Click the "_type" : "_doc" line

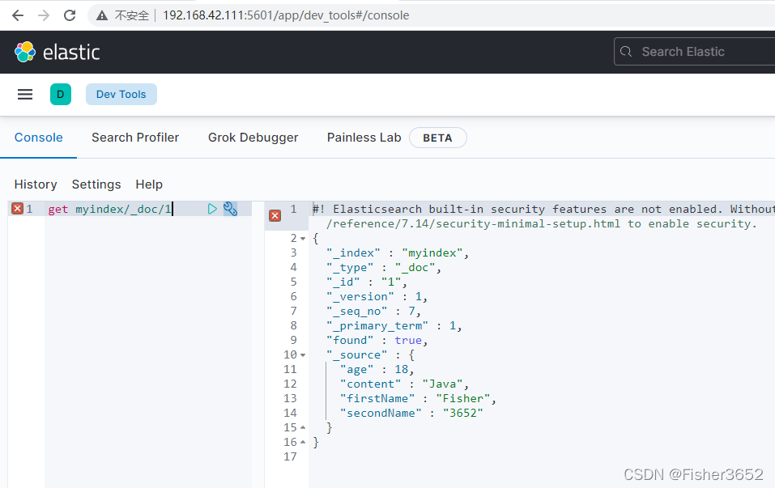pyautogui.click(x=384, y=267)
